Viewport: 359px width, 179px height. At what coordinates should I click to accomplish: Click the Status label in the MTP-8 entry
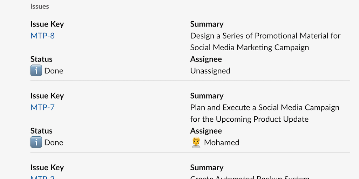(41, 59)
